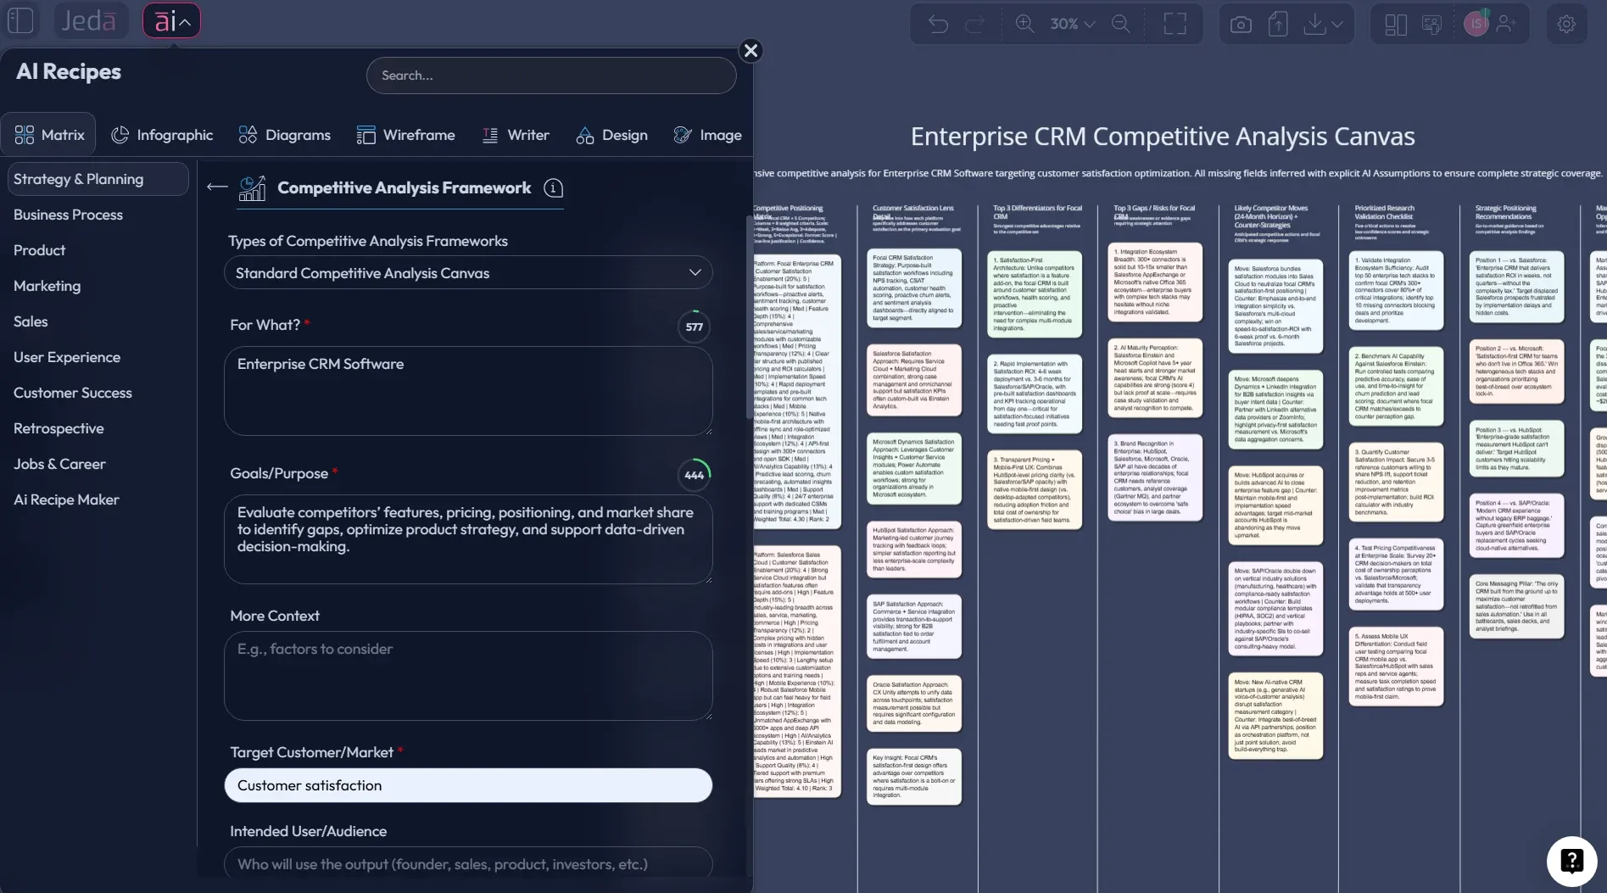Open the settings gear
The height and width of the screenshot is (893, 1607).
click(1565, 23)
